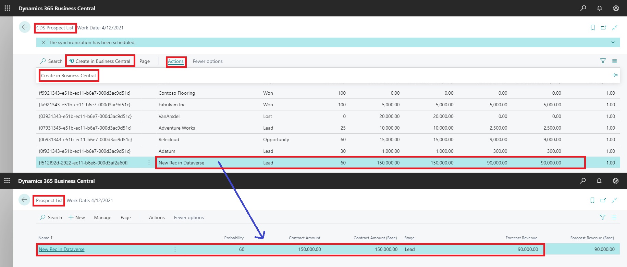Open notifications bell in top header
The height and width of the screenshot is (267, 627).
tap(599, 8)
